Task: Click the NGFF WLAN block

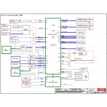Action: coord(81,37)
